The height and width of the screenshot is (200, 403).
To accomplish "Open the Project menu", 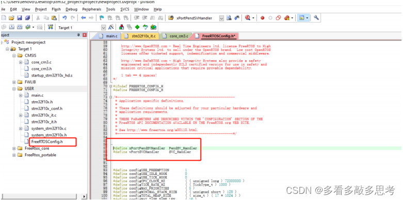I will (x=41, y=9).
